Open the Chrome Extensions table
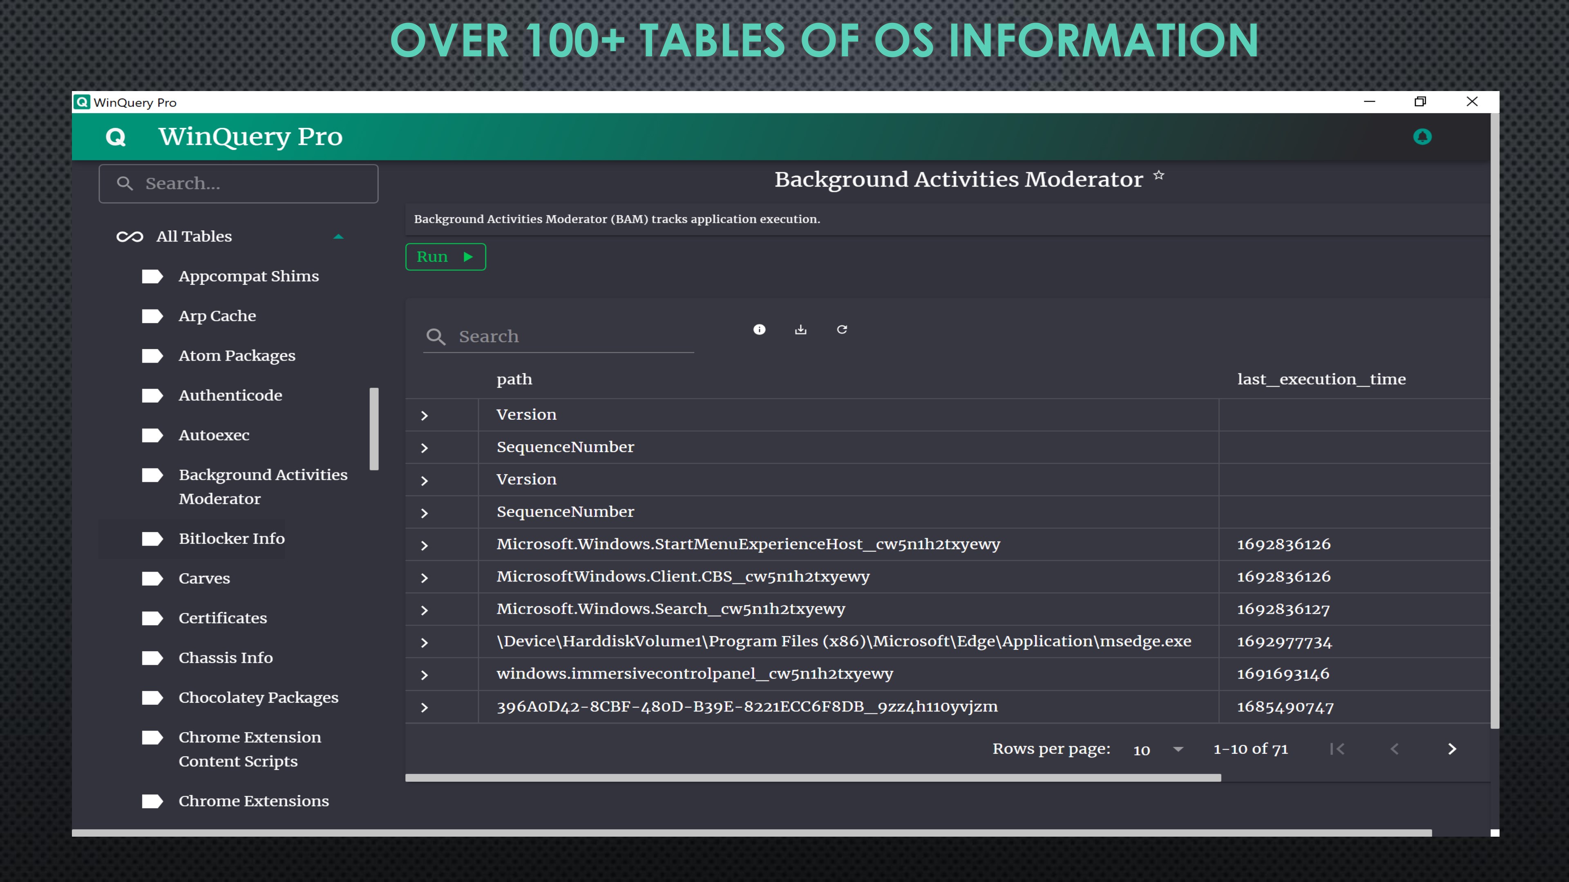The image size is (1569, 882). click(x=253, y=801)
